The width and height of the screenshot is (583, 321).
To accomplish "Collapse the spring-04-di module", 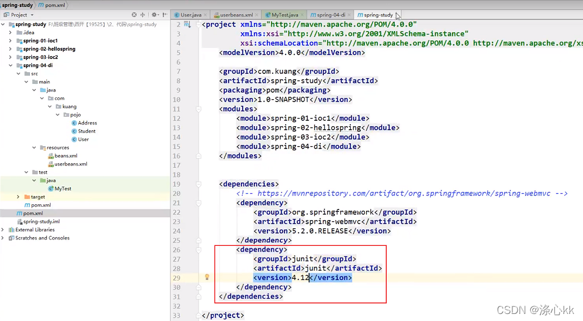I will coord(11,65).
